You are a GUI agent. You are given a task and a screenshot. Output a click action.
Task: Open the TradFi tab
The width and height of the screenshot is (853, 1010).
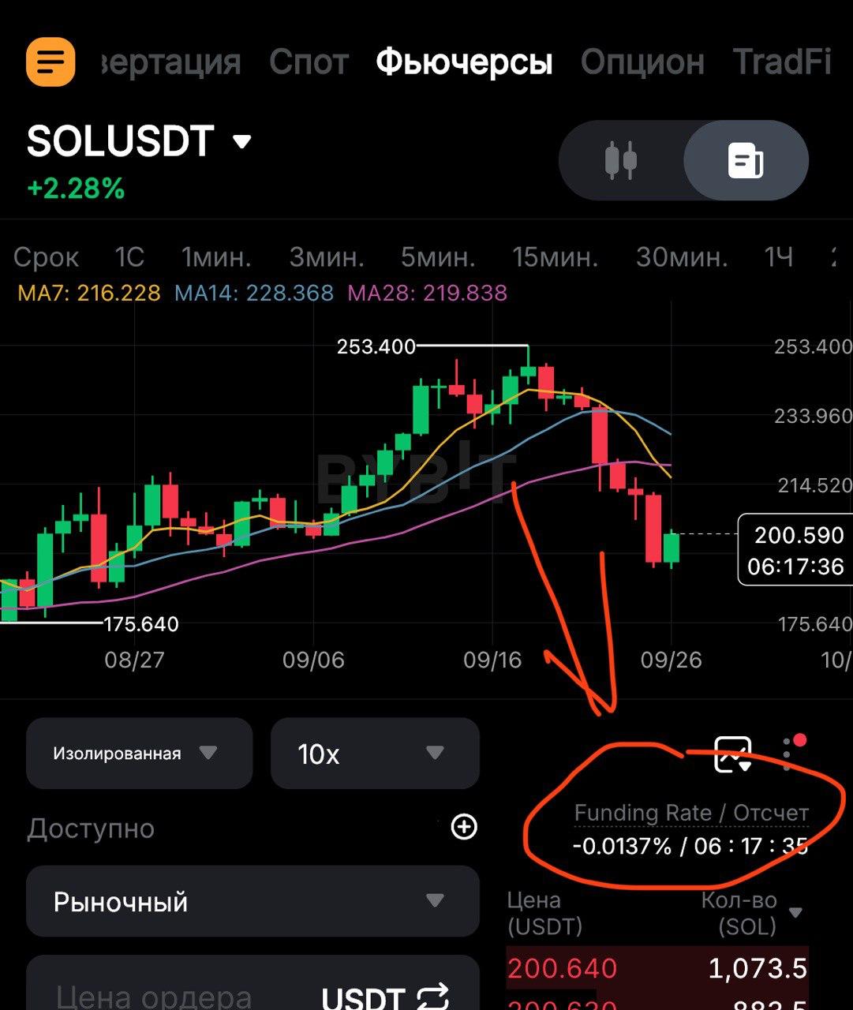coord(781,62)
